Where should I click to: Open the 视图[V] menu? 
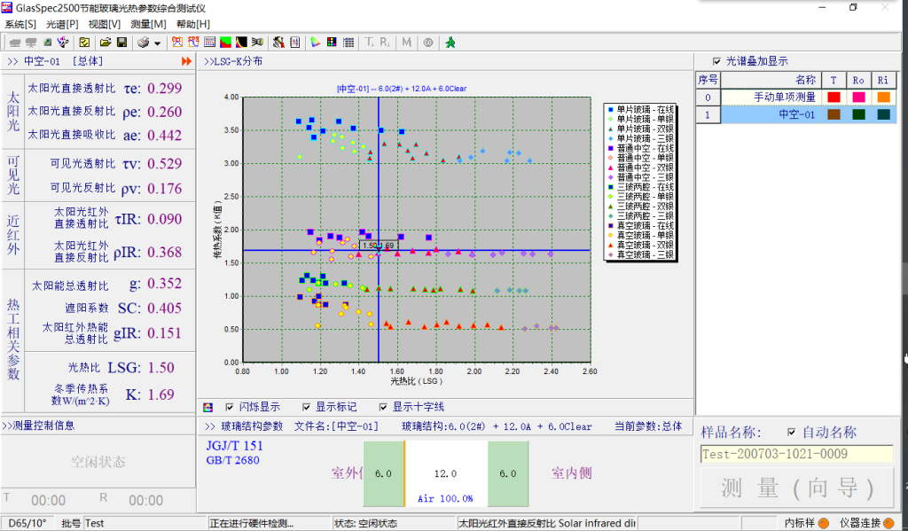point(105,24)
